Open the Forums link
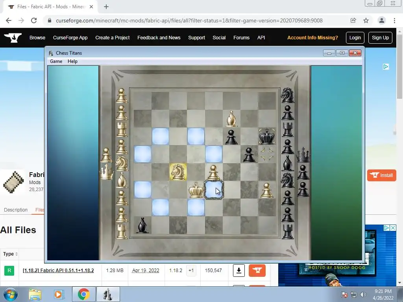 pyautogui.click(x=241, y=37)
